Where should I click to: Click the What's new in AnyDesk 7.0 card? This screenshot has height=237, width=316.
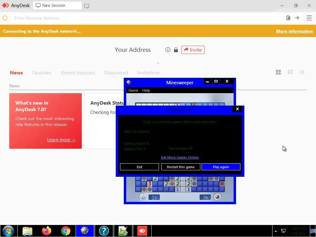[46, 121]
